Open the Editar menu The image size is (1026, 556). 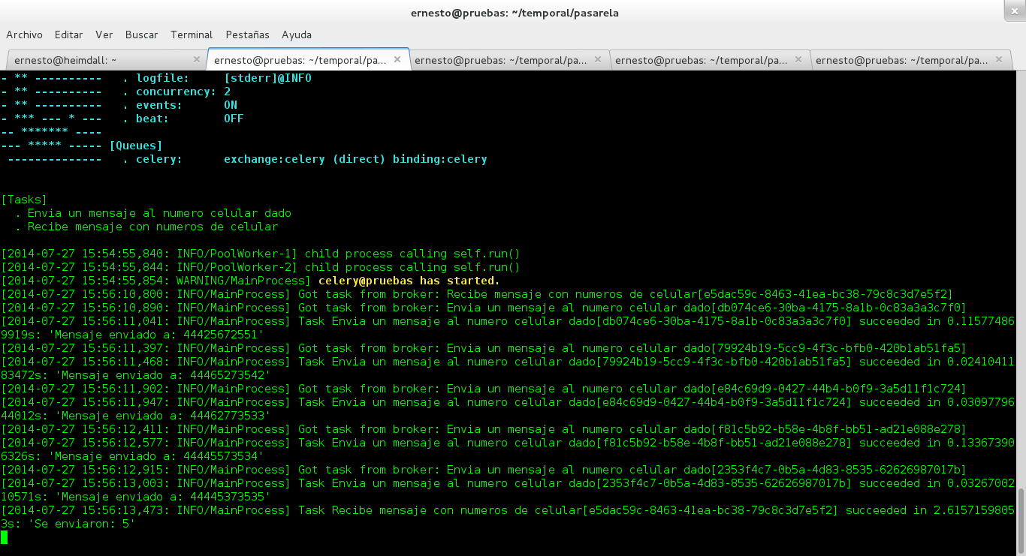pos(69,35)
